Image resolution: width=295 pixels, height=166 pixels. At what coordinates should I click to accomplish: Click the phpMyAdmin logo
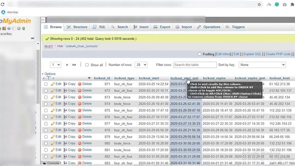(x=15, y=21)
